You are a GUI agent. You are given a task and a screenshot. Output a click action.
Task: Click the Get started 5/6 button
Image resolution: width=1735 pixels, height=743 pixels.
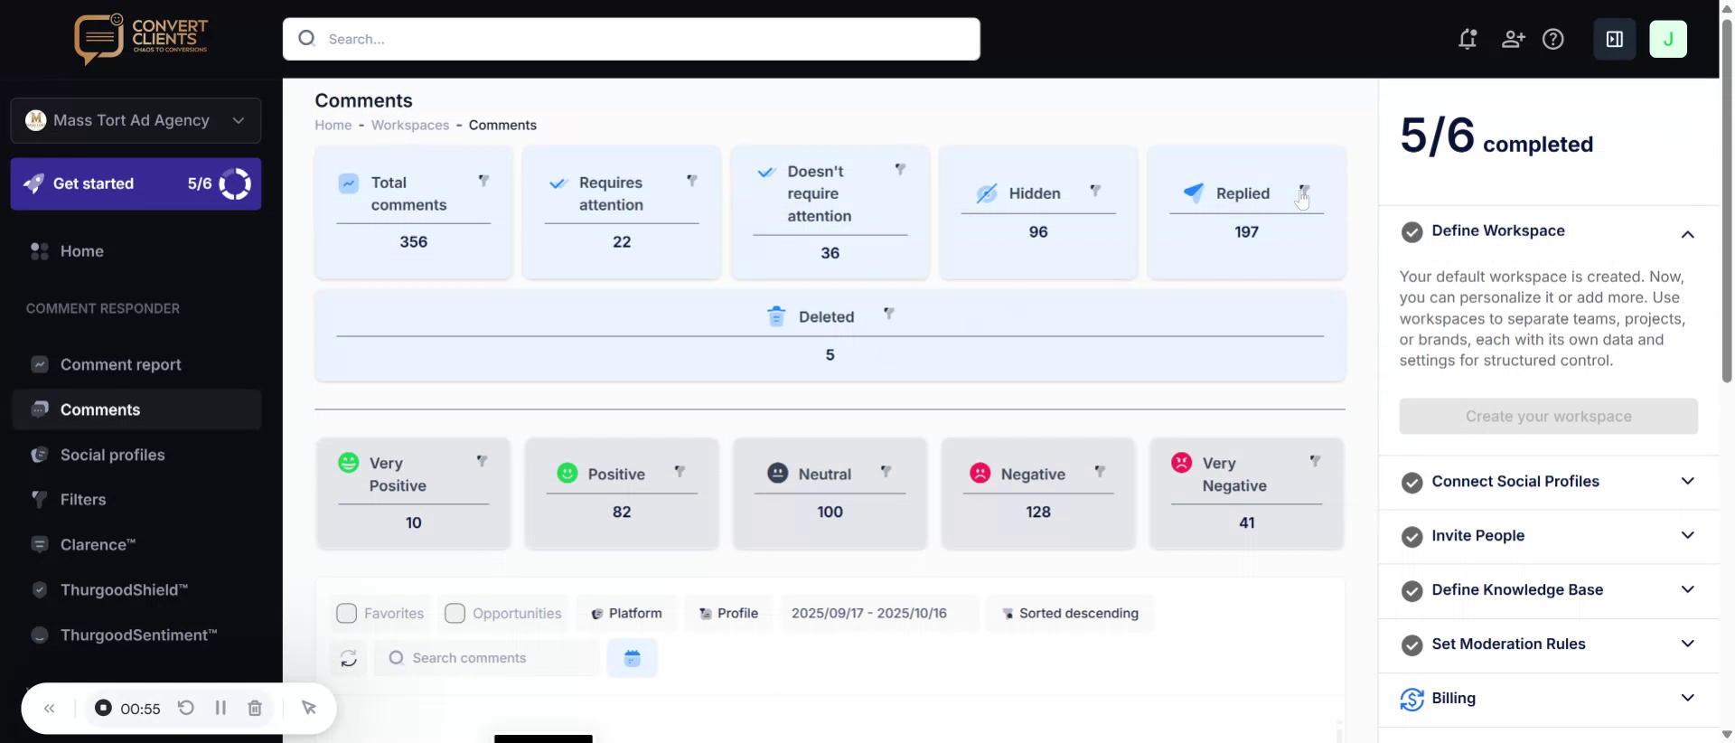click(136, 183)
